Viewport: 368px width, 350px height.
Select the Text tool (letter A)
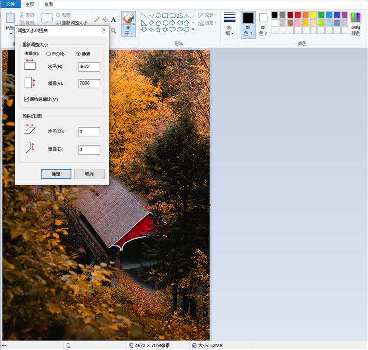point(114,20)
